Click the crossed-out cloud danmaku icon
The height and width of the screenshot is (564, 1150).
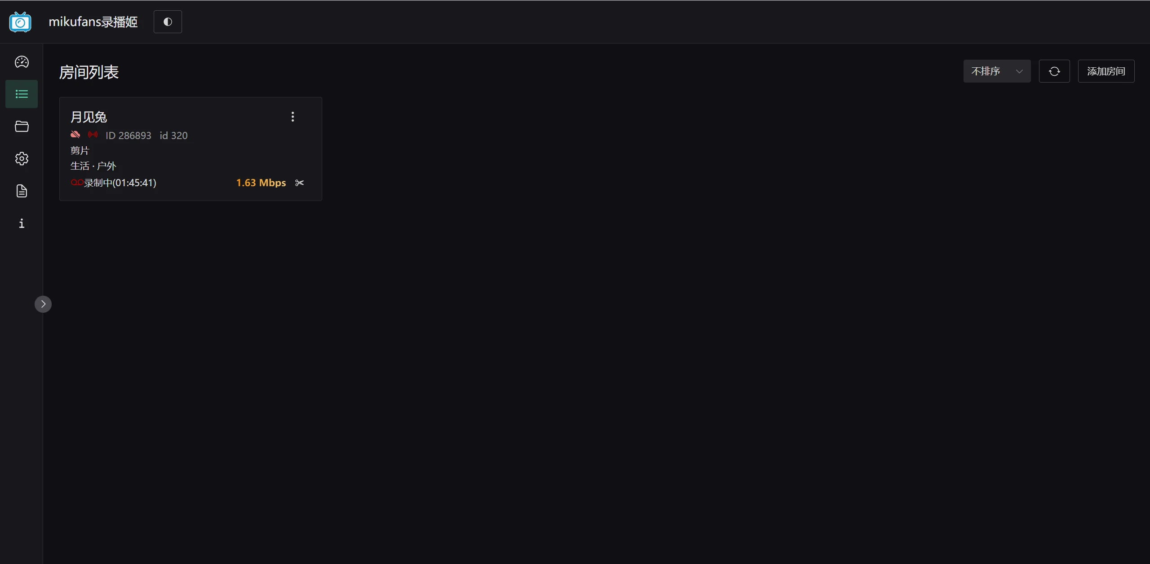coord(75,135)
